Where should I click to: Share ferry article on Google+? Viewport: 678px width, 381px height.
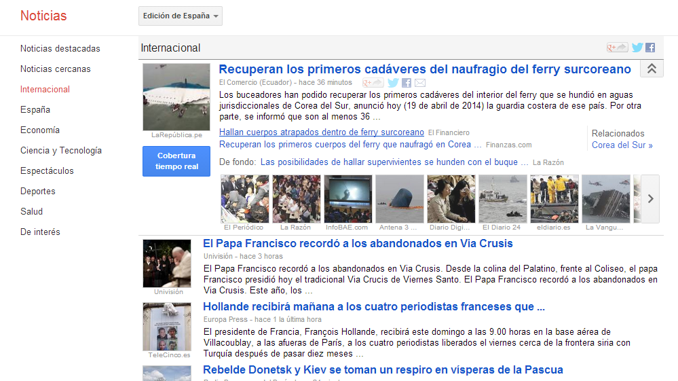[x=373, y=83]
